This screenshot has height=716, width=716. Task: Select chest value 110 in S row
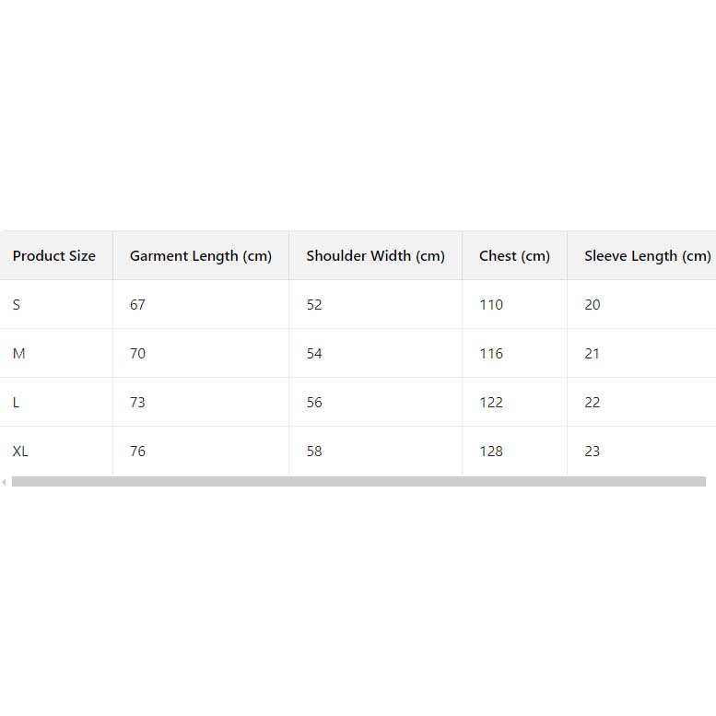pos(491,305)
